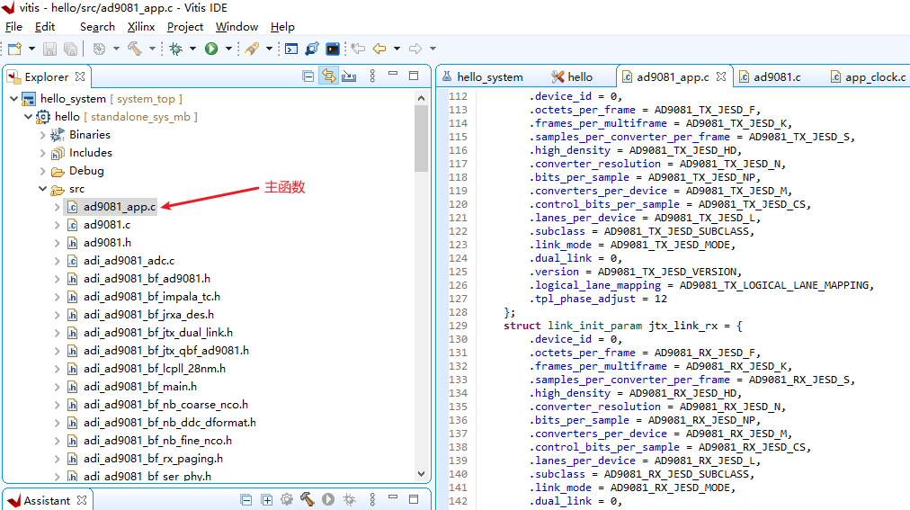Expand the Binaries node
This screenshot has width=910, height=510.
[42, 135]
